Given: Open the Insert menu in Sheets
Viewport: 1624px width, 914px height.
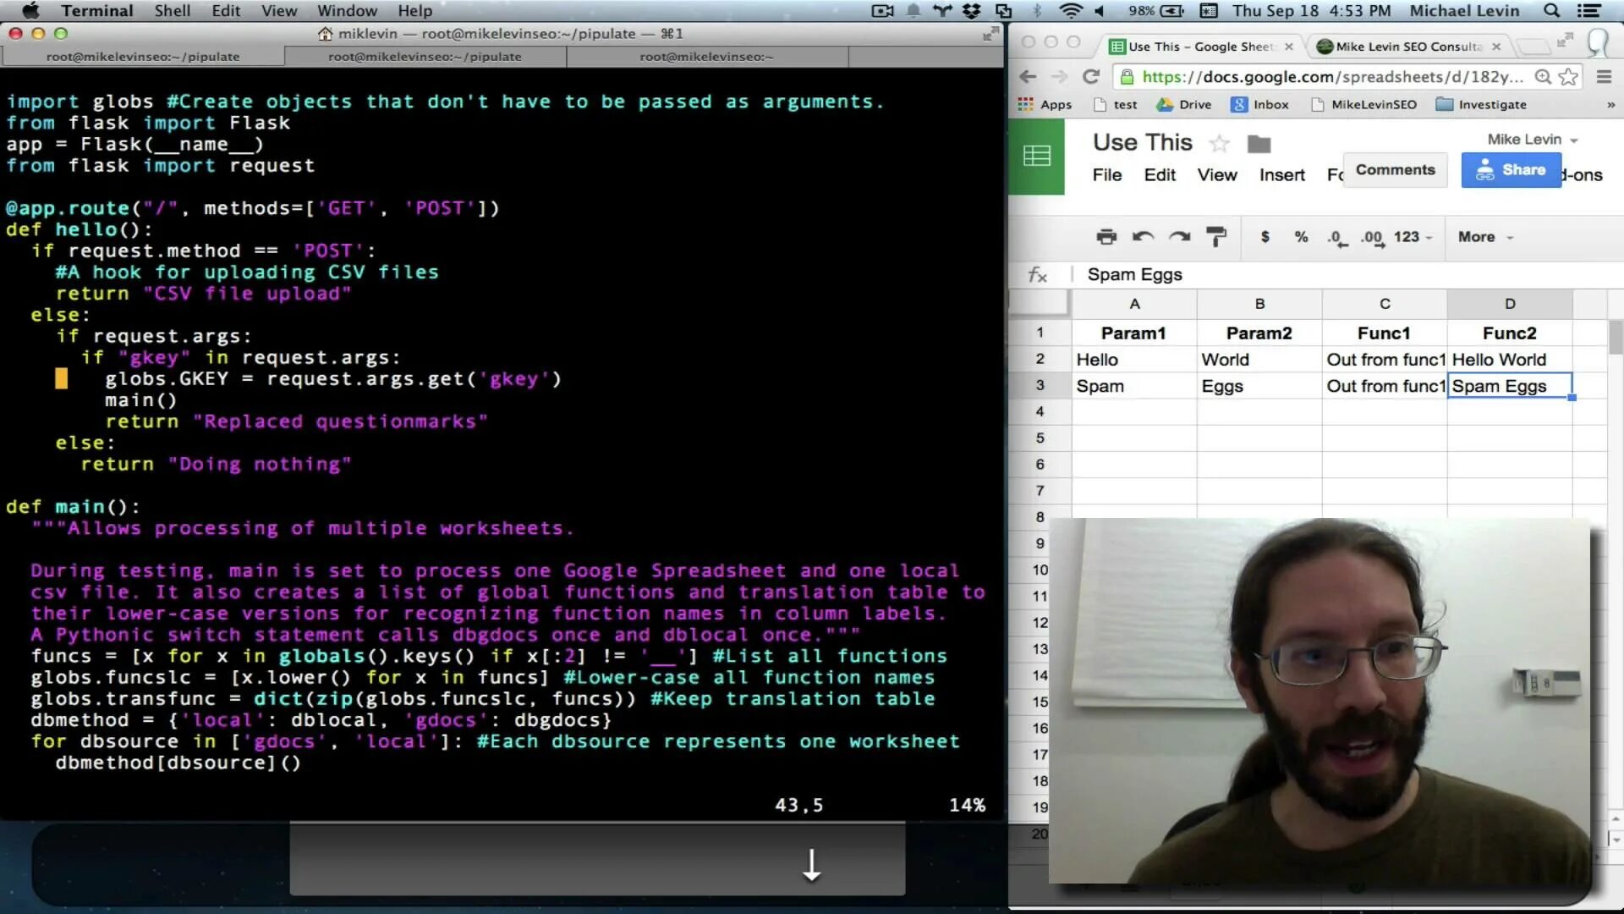Looking at the screenshot, I should point(1281,175).
